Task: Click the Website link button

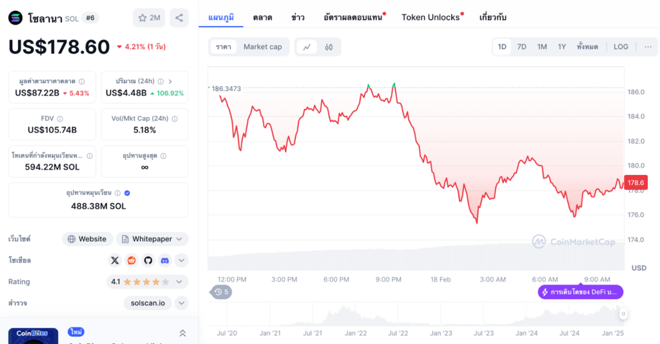Action: point(88,239)
